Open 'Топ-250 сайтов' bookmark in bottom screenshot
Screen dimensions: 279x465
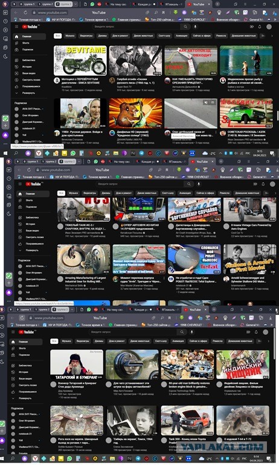(156, 325)
